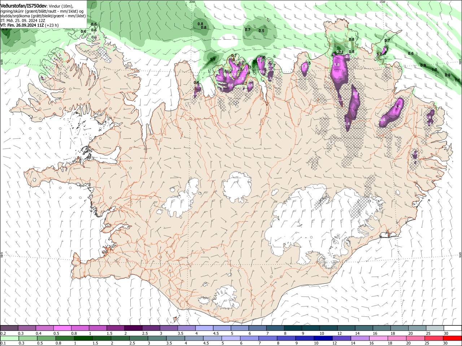
Task: Click the '1.6' value in the large purple snow band
Action: (337, 65)
